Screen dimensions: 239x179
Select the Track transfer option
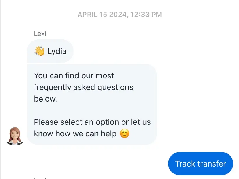click(200, 164)
